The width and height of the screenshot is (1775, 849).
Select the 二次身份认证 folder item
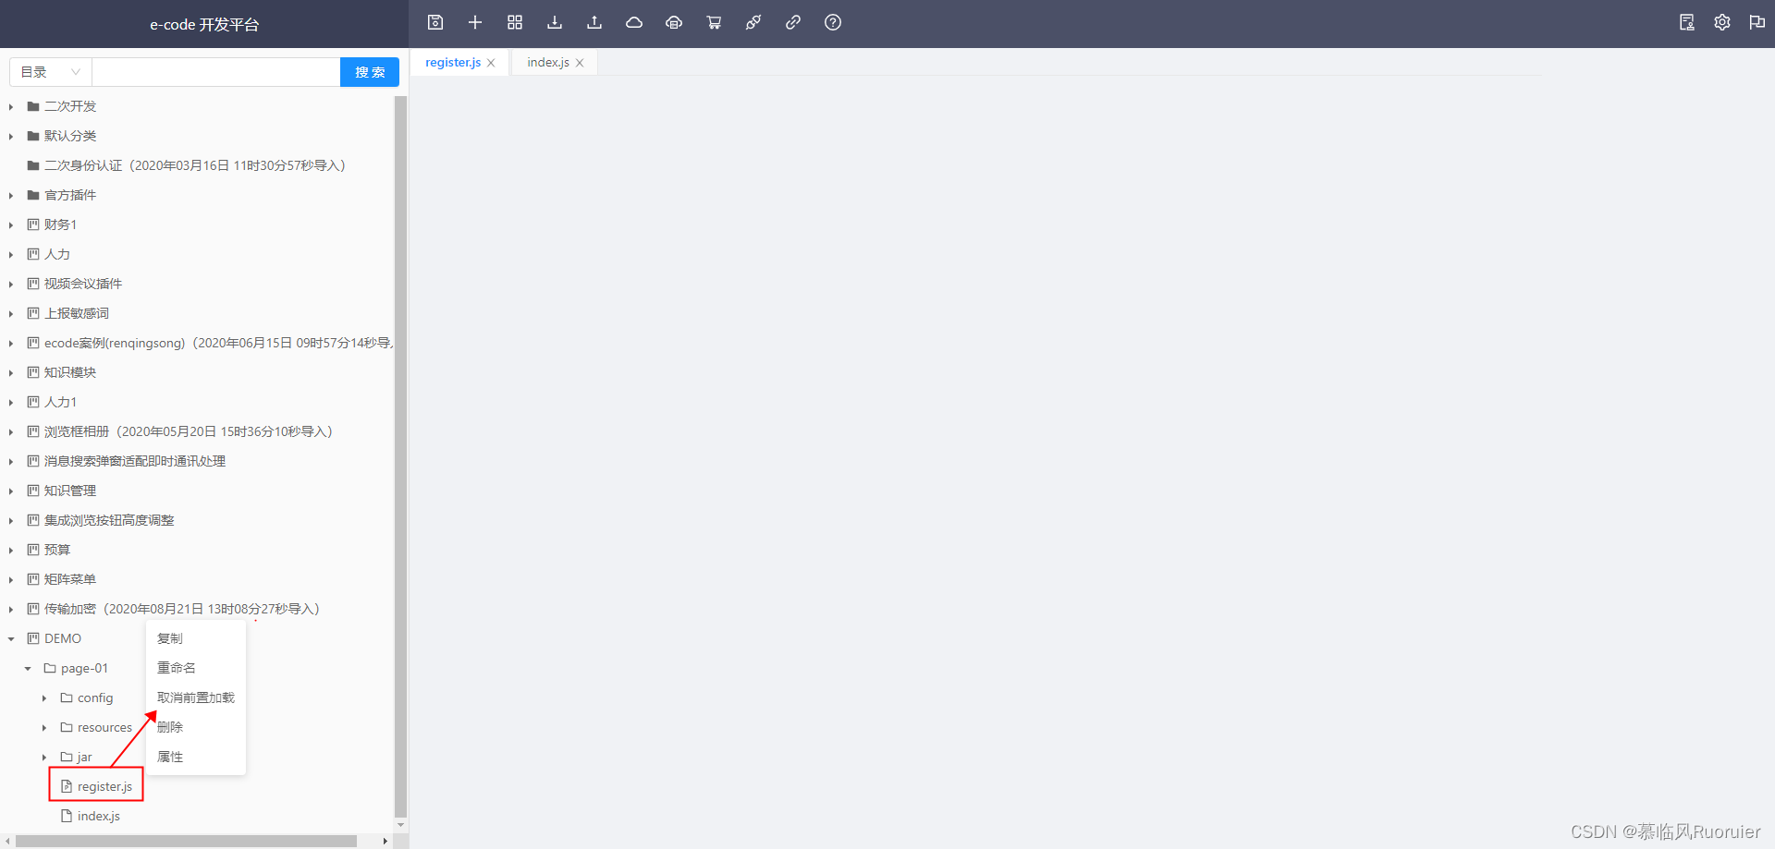(x=195, y=165)
